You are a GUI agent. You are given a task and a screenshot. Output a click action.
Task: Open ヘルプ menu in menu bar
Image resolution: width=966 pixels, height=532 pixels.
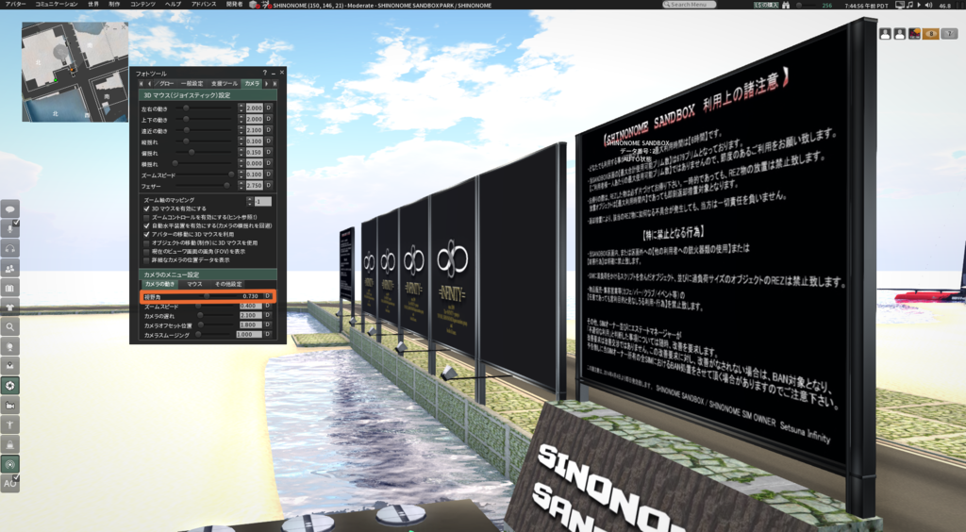(x=174, y=5)
